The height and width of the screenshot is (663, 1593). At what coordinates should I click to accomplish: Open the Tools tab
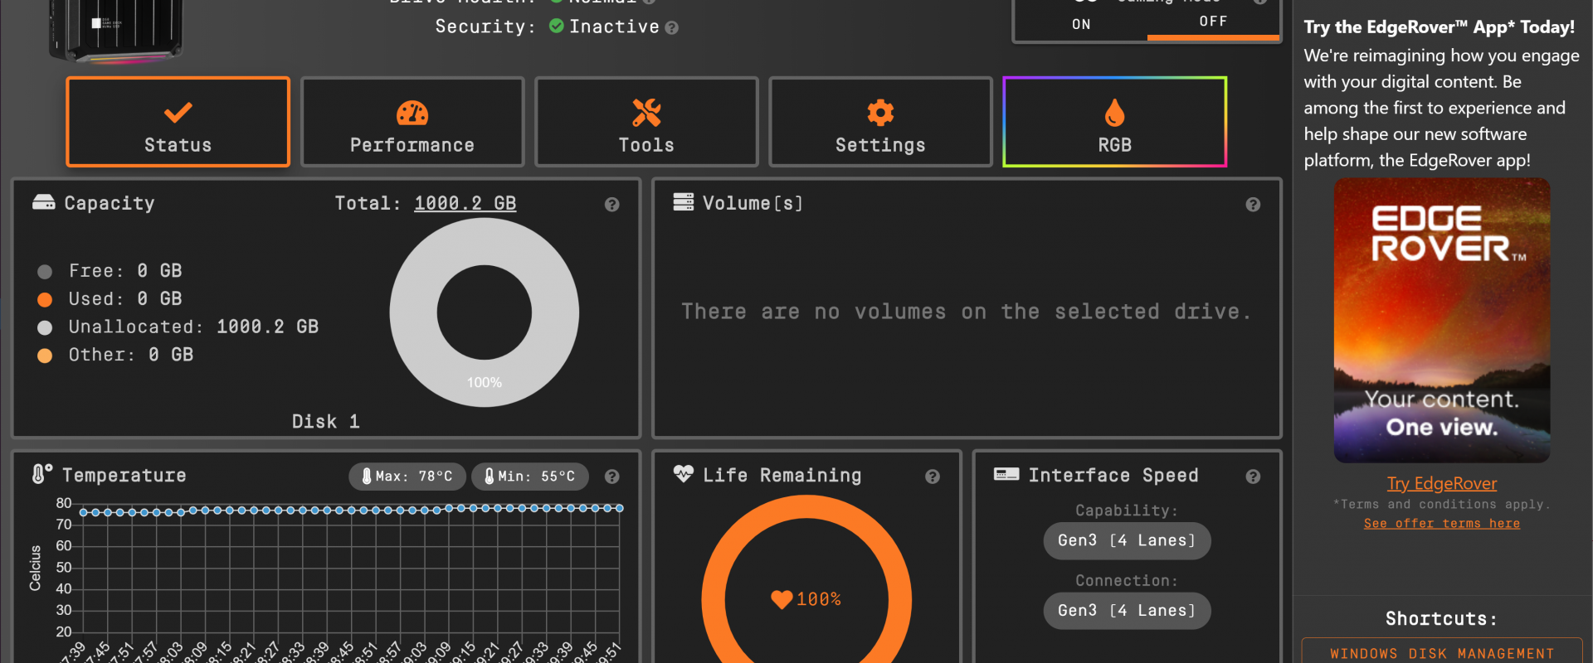coord(646,122)
